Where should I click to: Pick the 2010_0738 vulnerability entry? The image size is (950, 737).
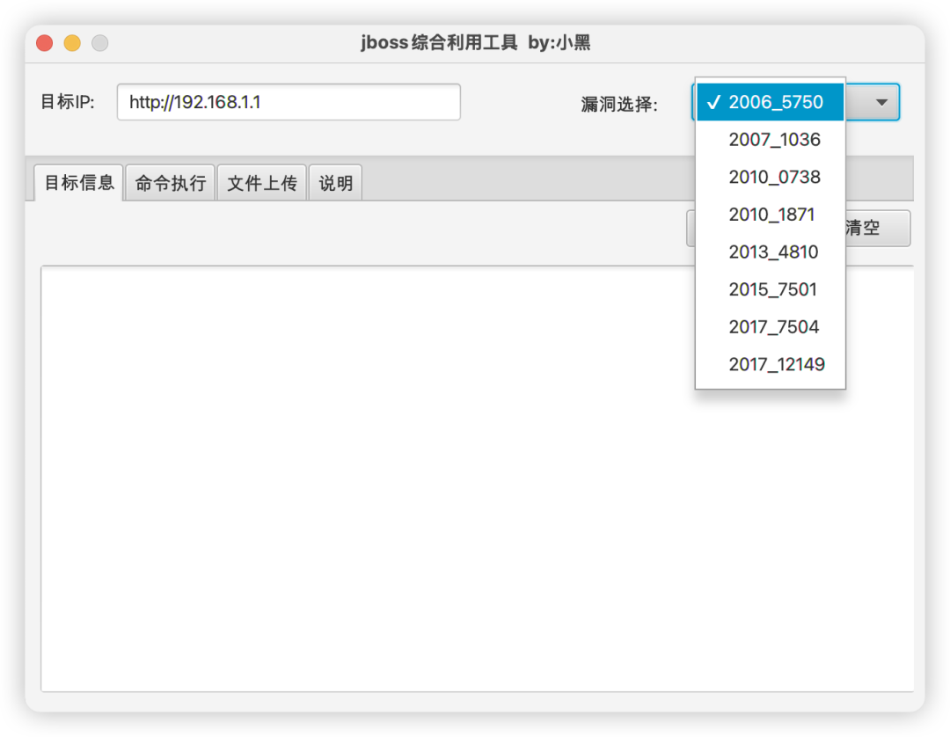click(x=770, y=177)
